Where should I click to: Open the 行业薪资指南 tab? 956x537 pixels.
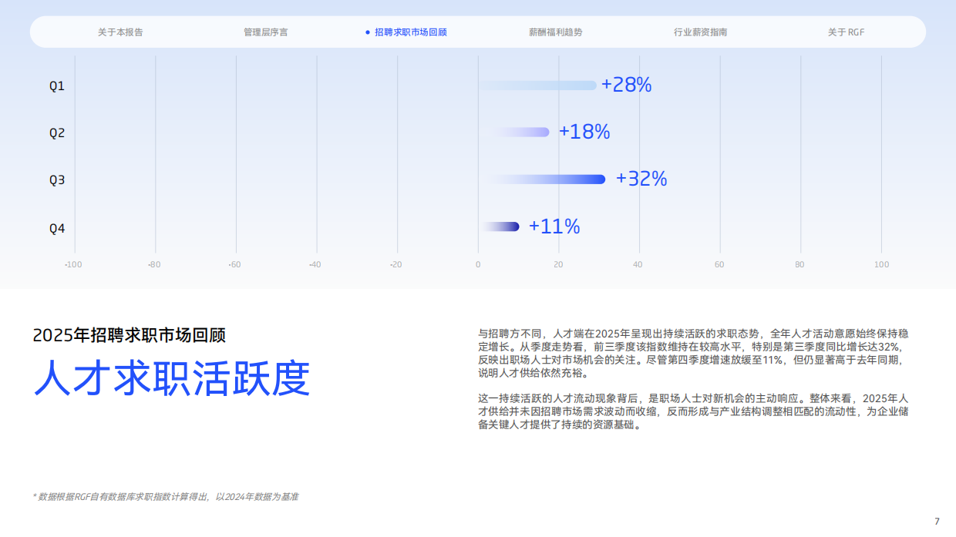tap(701, 32)
